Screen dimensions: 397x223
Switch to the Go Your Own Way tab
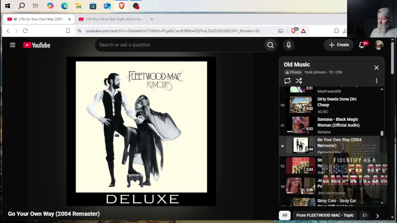click(39, 19)
